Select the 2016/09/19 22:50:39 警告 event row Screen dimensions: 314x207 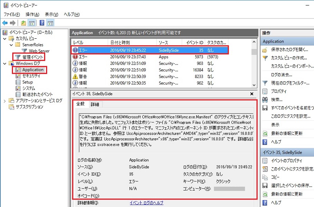150,76
